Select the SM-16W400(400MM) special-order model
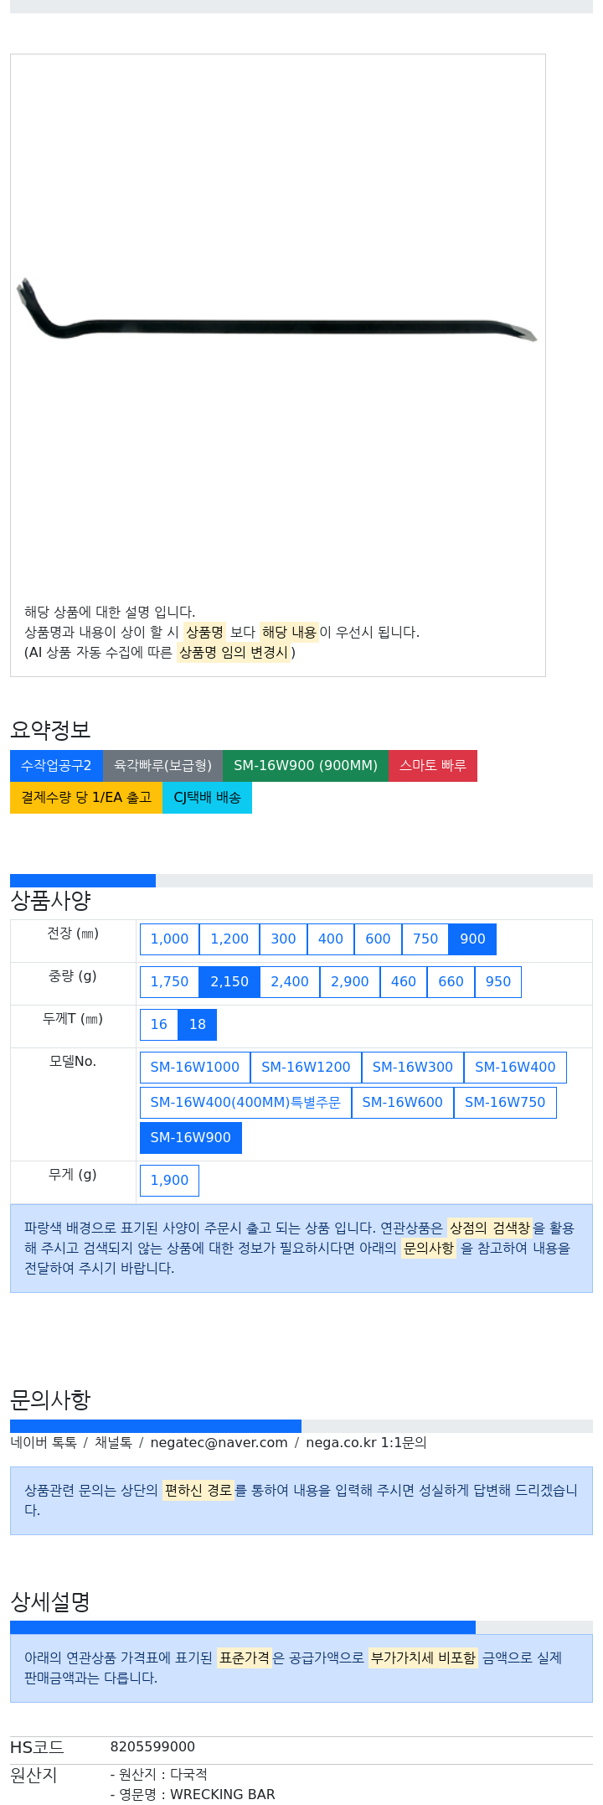This screenshot has height=1805, width=603. click(245, 1102)
